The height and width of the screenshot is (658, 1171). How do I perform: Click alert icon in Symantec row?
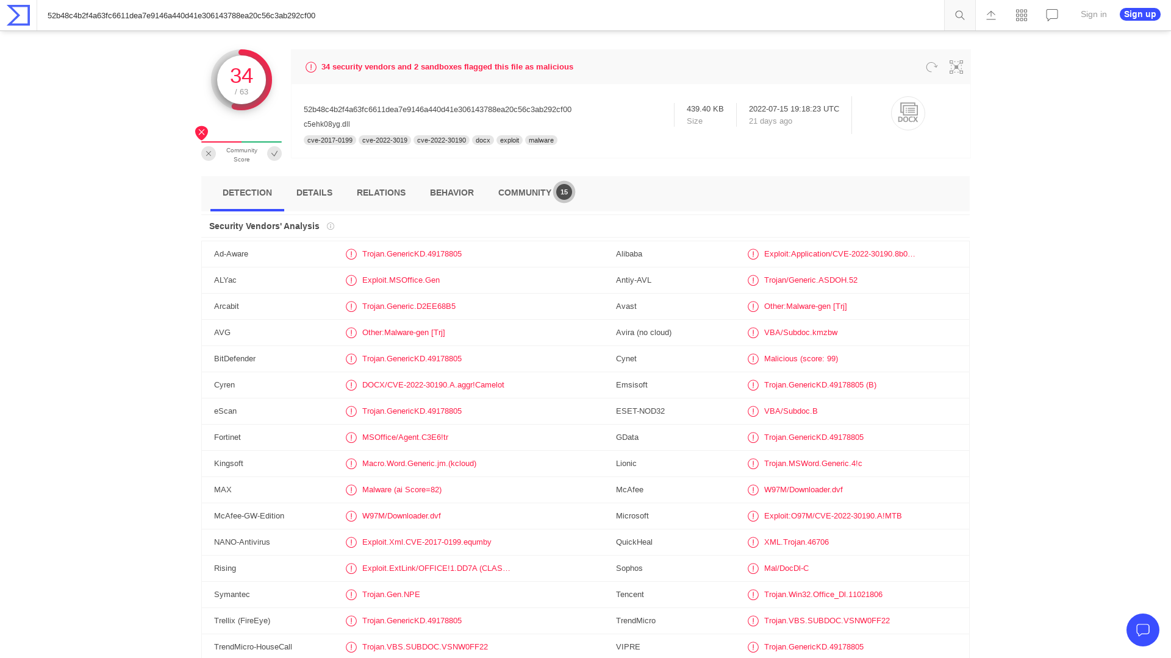[351, 595]
